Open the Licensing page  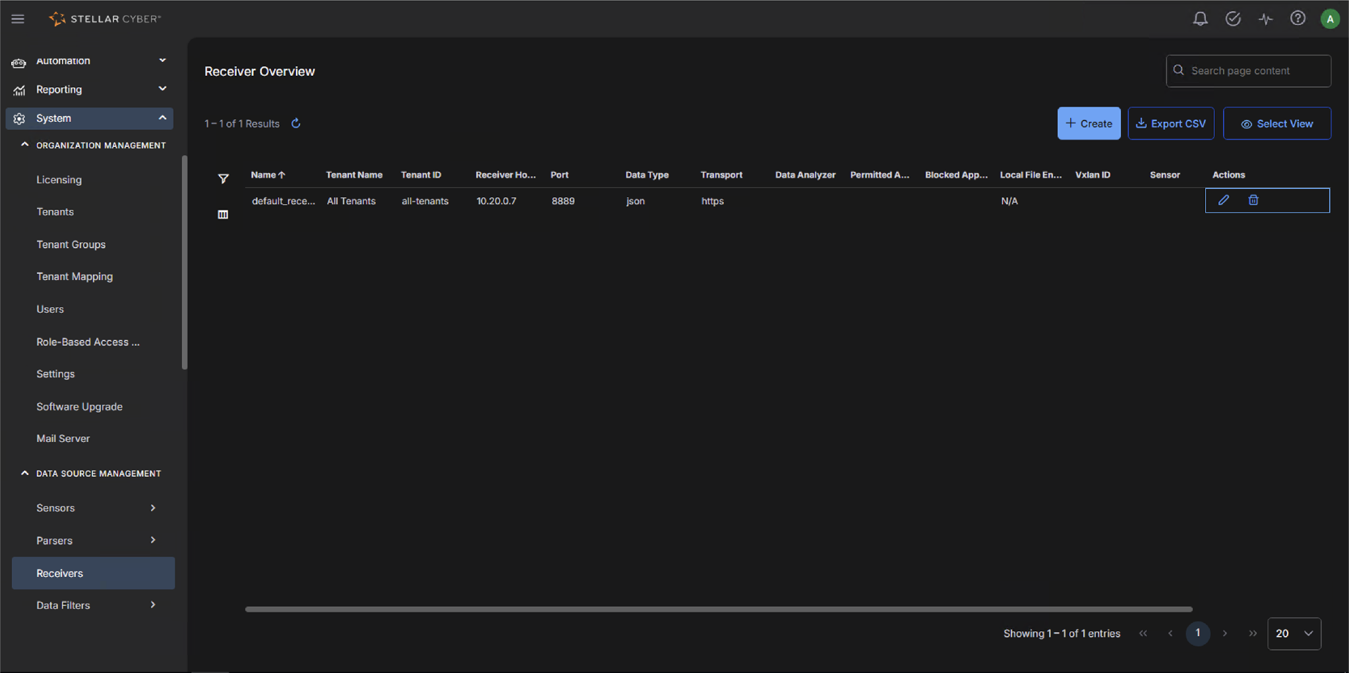point(59,180)
